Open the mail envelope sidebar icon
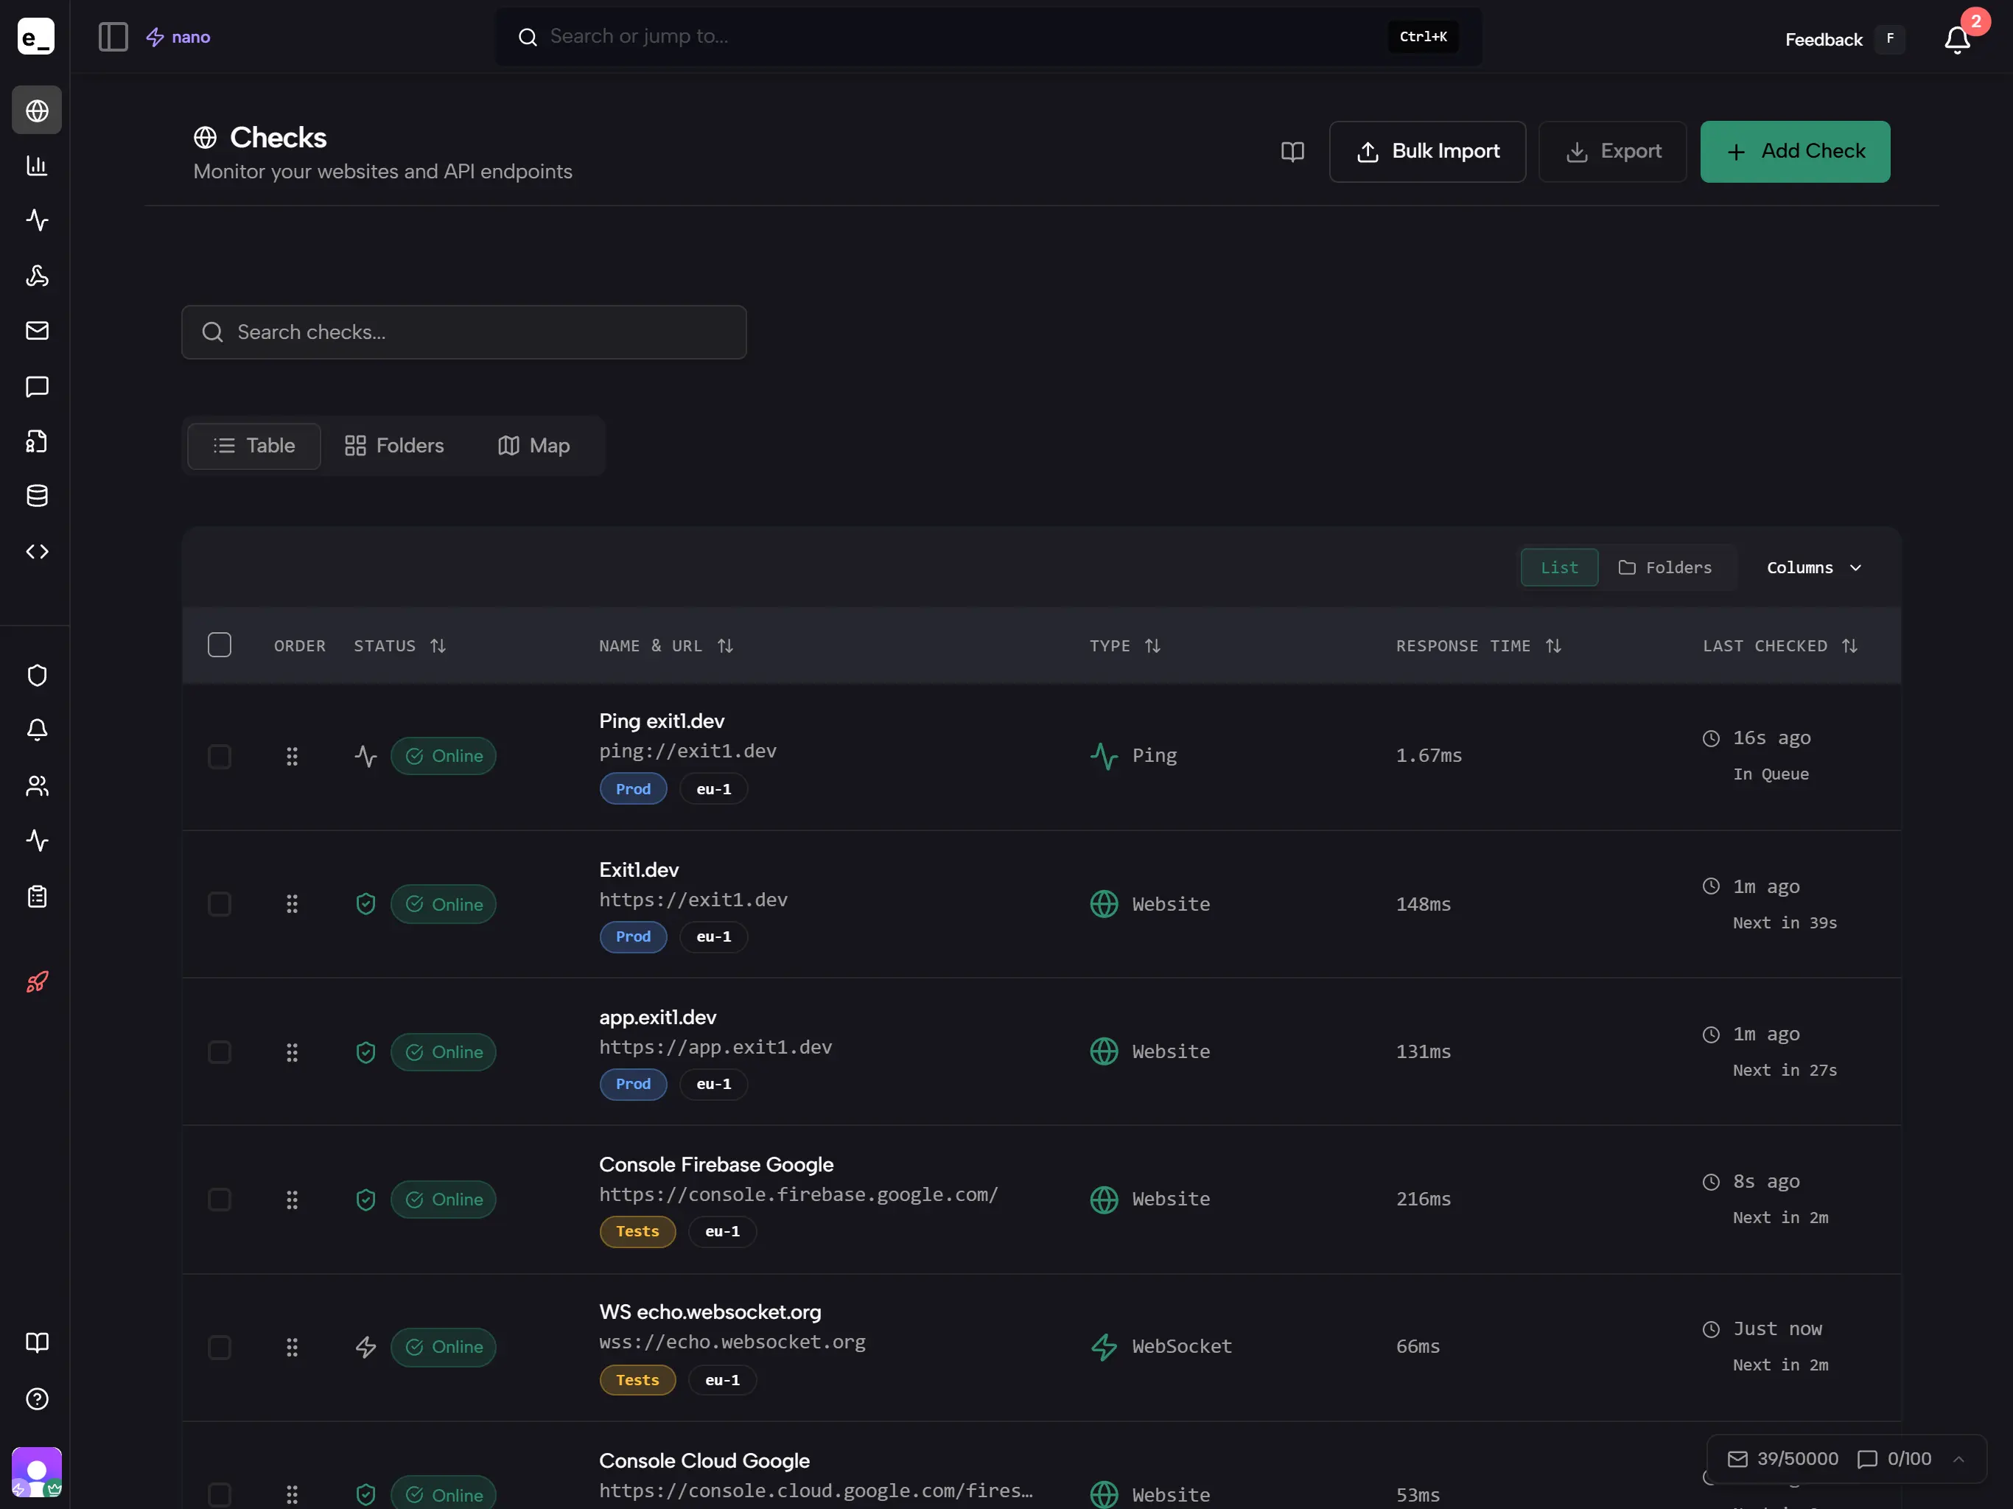The width and height of the screenshot is (2013, 1509). [x=36, y=330]
